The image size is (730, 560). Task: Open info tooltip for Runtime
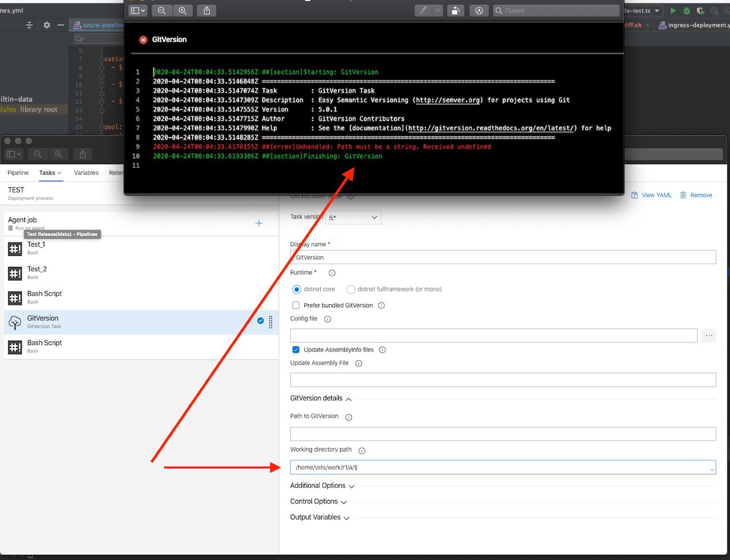point(332,273)
